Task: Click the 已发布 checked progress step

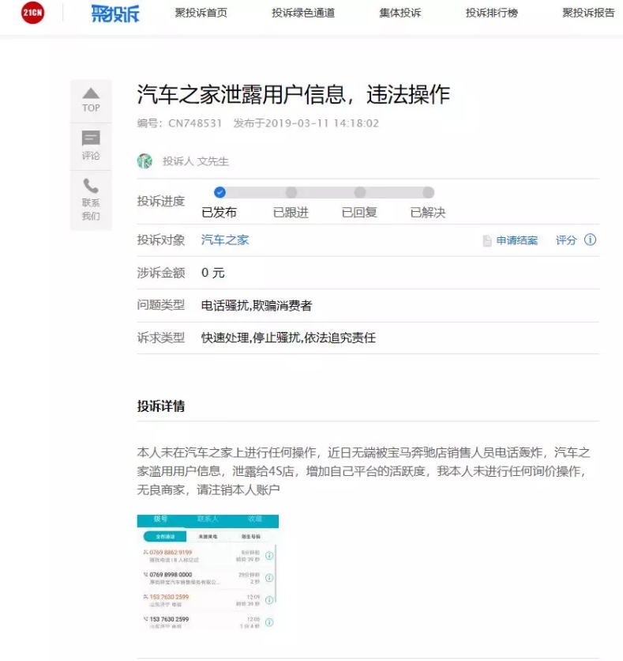Action: coord(220,192)
